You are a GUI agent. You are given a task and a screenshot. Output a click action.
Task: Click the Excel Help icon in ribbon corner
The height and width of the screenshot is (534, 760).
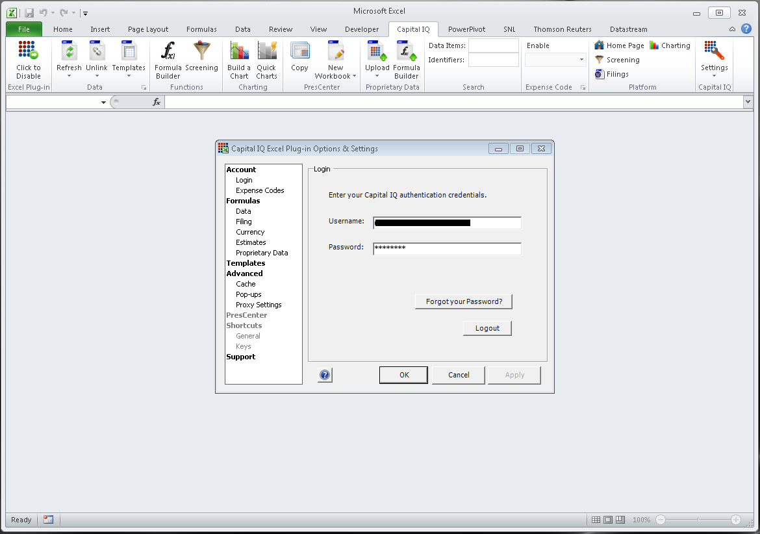(746, 29)
